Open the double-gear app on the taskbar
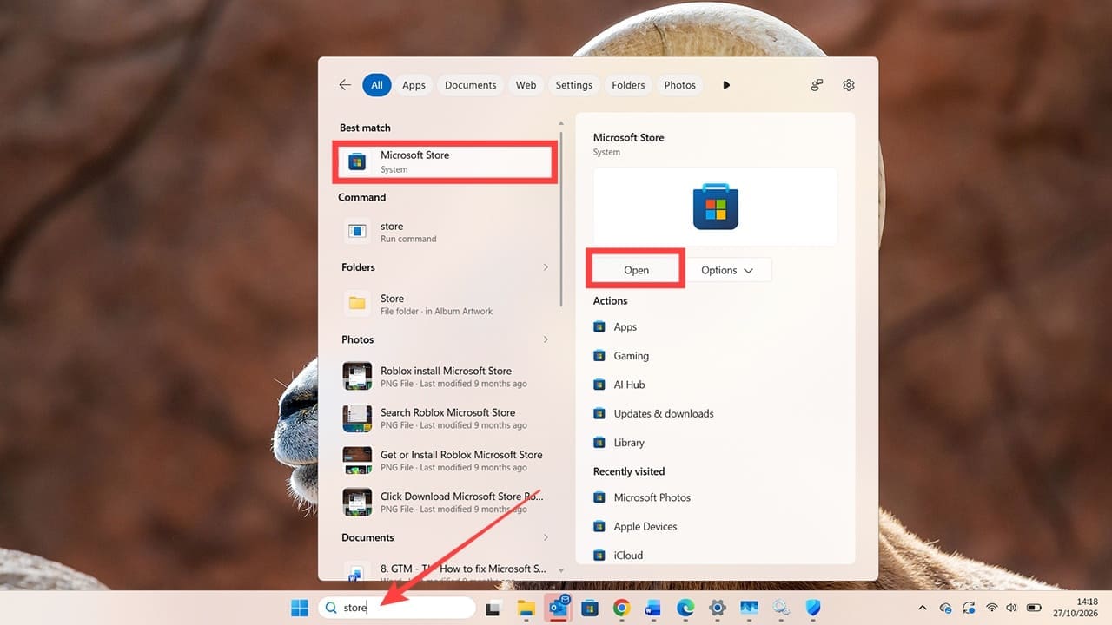 781,608
